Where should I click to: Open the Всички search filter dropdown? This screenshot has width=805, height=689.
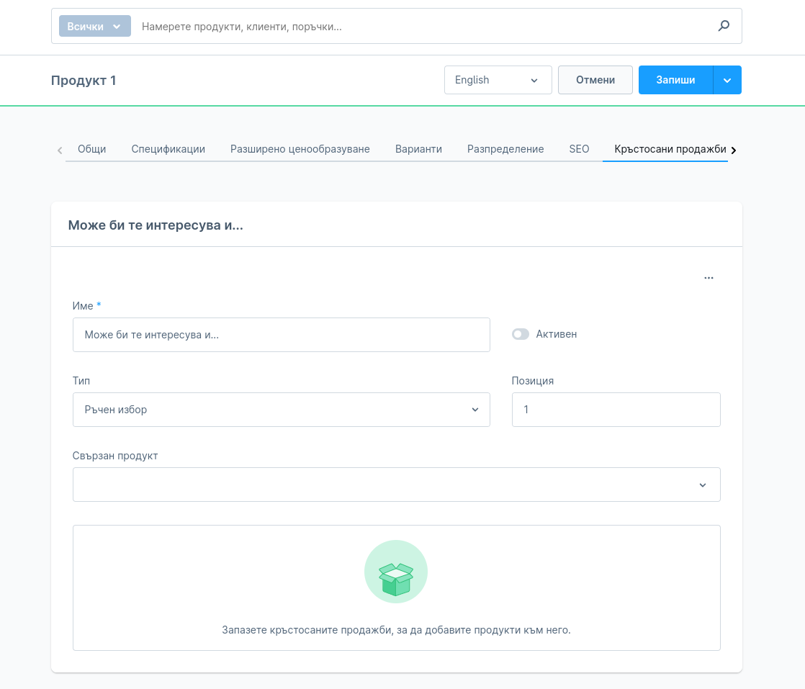[95, 27]
